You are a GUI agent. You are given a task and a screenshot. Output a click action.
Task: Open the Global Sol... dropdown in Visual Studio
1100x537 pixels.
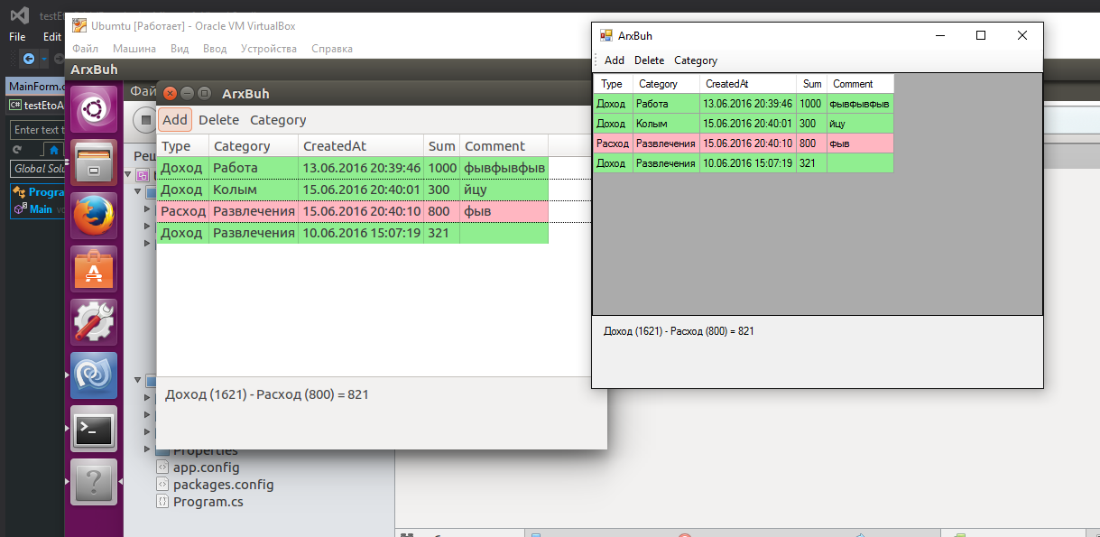coord(38,169)
